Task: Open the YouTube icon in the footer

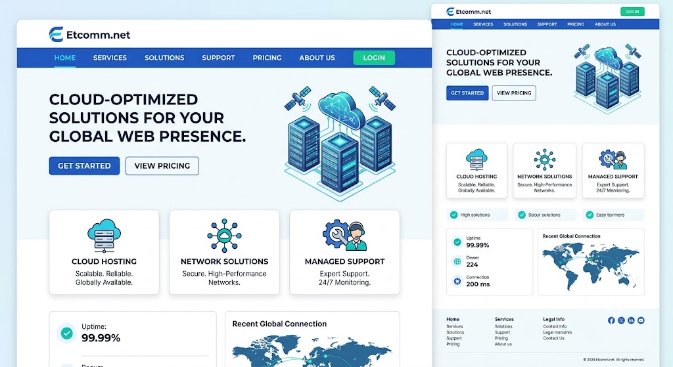Action: 641,320
